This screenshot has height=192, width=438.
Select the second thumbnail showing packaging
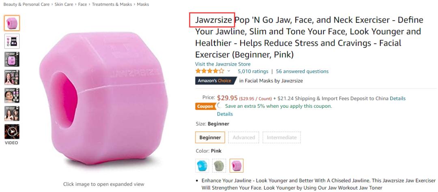pyautogui.click(x=12, y=41)
